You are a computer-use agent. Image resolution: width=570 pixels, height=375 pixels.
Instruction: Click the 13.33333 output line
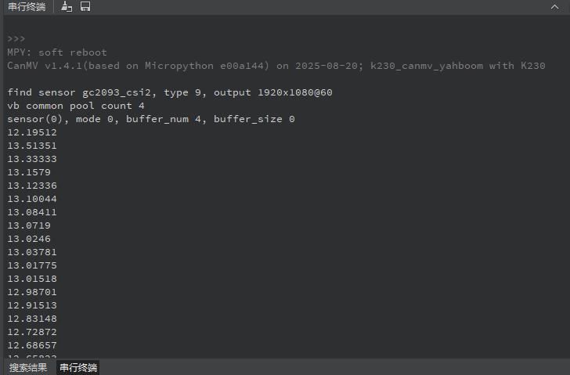click(x=32, y=159)
